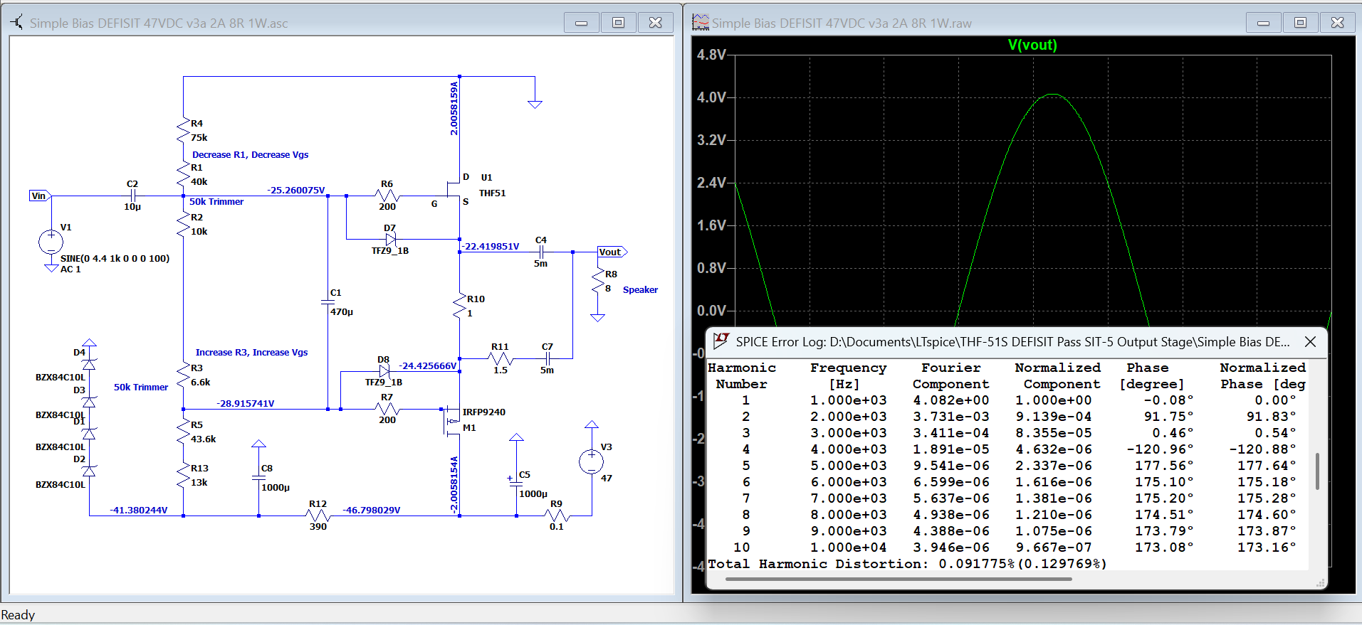The width and height of the screenshot is (1362, 625).
Task: Select the V(vout) trace label
Action: pos(1032,45)
